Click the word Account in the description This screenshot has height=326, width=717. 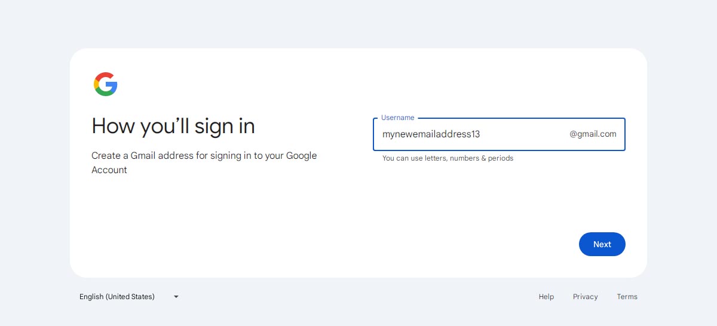click(109, 170)
